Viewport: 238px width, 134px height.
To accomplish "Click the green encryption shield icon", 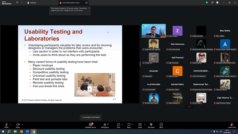I will tap(207, 3).
